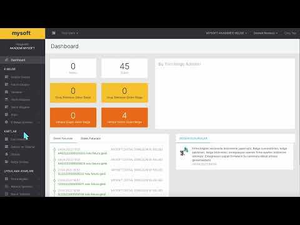Click the system announcement message text
The image size is (300, 225).
[x=239, y=154]
